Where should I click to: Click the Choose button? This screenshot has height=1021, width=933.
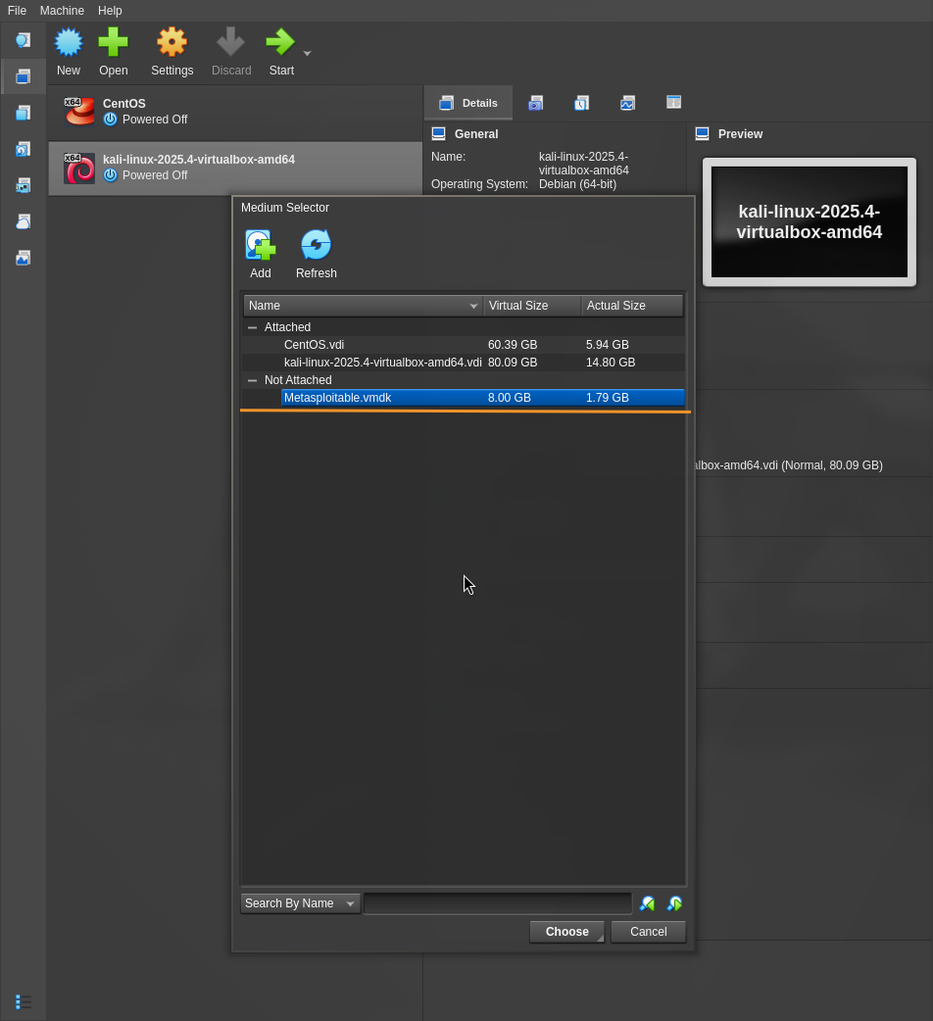[567, 932]
